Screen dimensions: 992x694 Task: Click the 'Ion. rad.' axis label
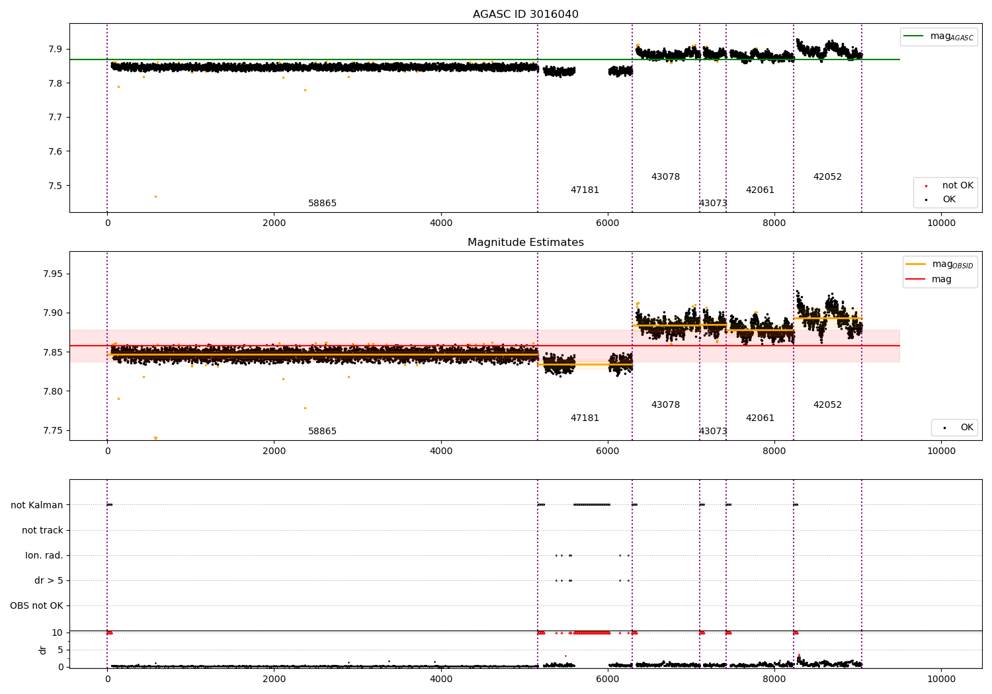point(44,556)
